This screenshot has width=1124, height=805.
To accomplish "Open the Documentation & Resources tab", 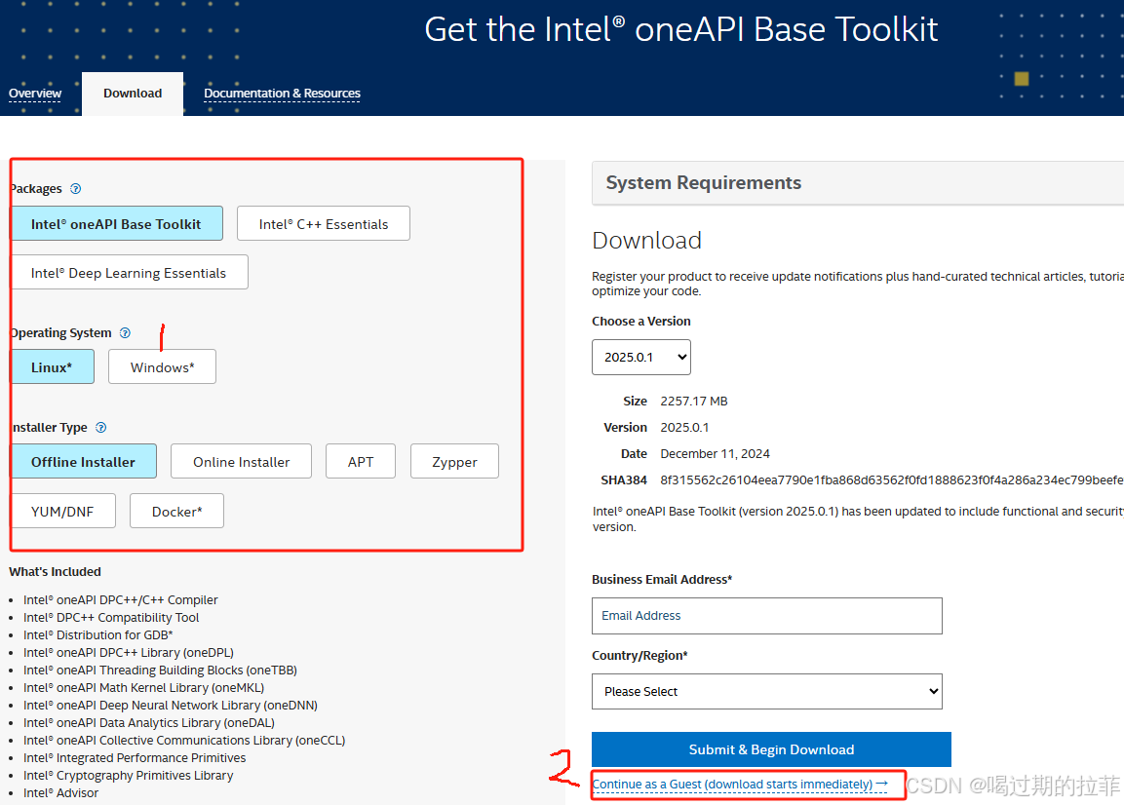I will coord(282,94).
